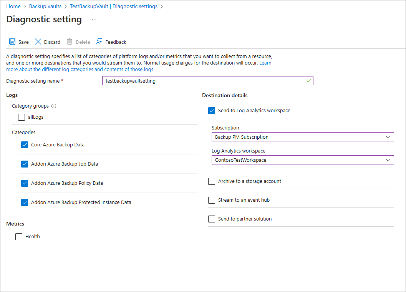Open the ellipsis menu next to Diagnostic setting
This screenshot has height=292, width=406.
click(x=93, y=19)
